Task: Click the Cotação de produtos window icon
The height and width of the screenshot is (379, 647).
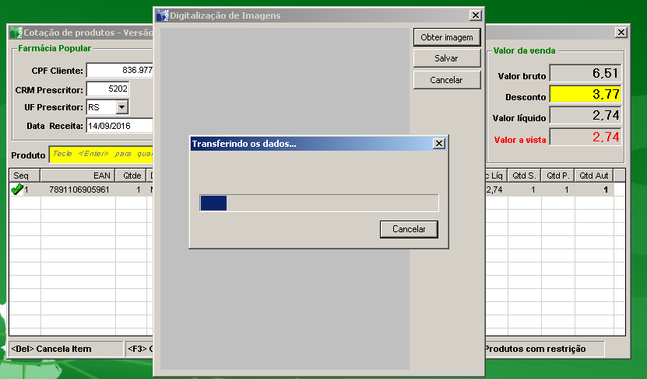Action: pos(16,33)
